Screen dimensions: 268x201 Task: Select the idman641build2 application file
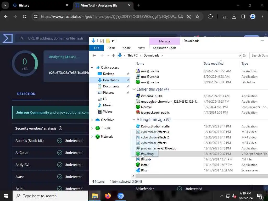[152, 96]
